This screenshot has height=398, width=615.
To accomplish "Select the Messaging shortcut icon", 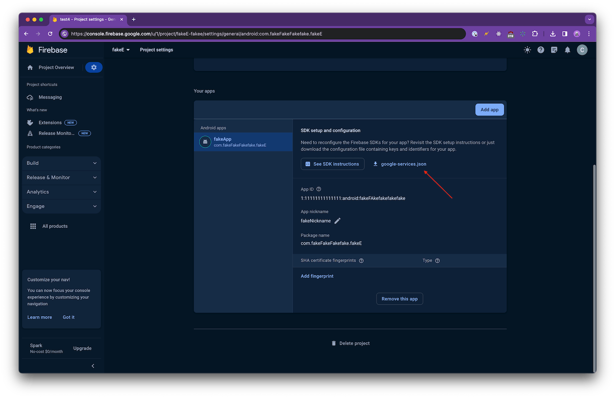I will point(30,97).
